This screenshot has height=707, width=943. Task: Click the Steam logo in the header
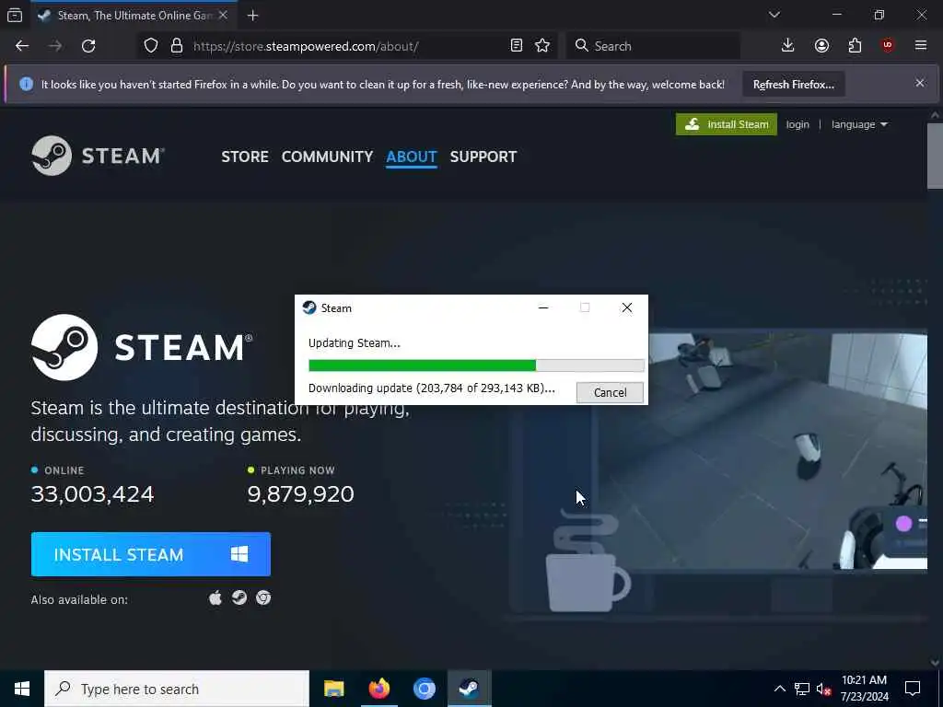(98, 156)
